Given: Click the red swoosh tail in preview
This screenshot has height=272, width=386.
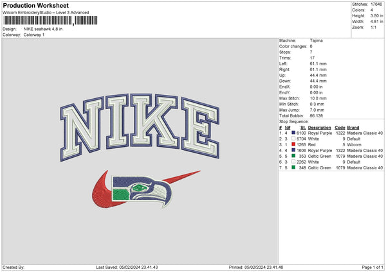Looking at the screenshot, I should [x=182, y=176].
